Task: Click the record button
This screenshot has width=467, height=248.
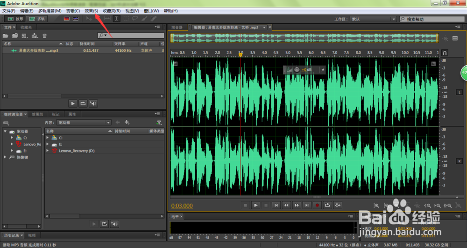Action: tap(317, 205)
